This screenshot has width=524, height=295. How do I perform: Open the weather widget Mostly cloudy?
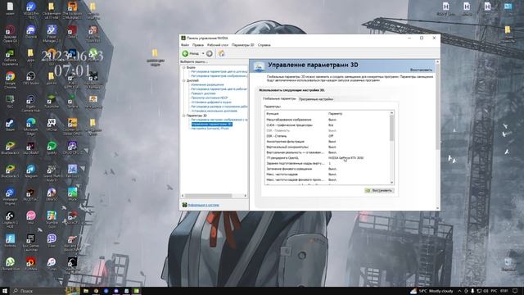click(431, 291)
